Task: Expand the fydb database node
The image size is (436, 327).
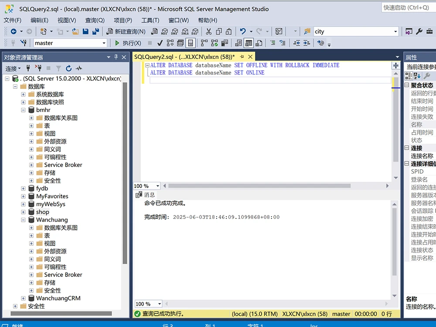Action: tap(24, 188)
